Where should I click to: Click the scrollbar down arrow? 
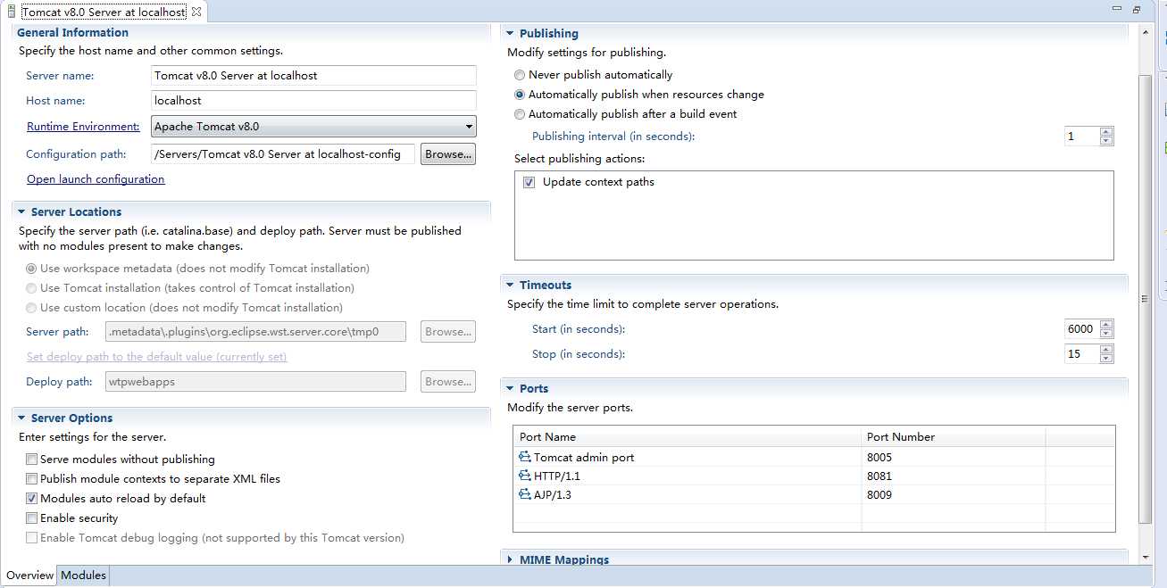pos(1146,557)
